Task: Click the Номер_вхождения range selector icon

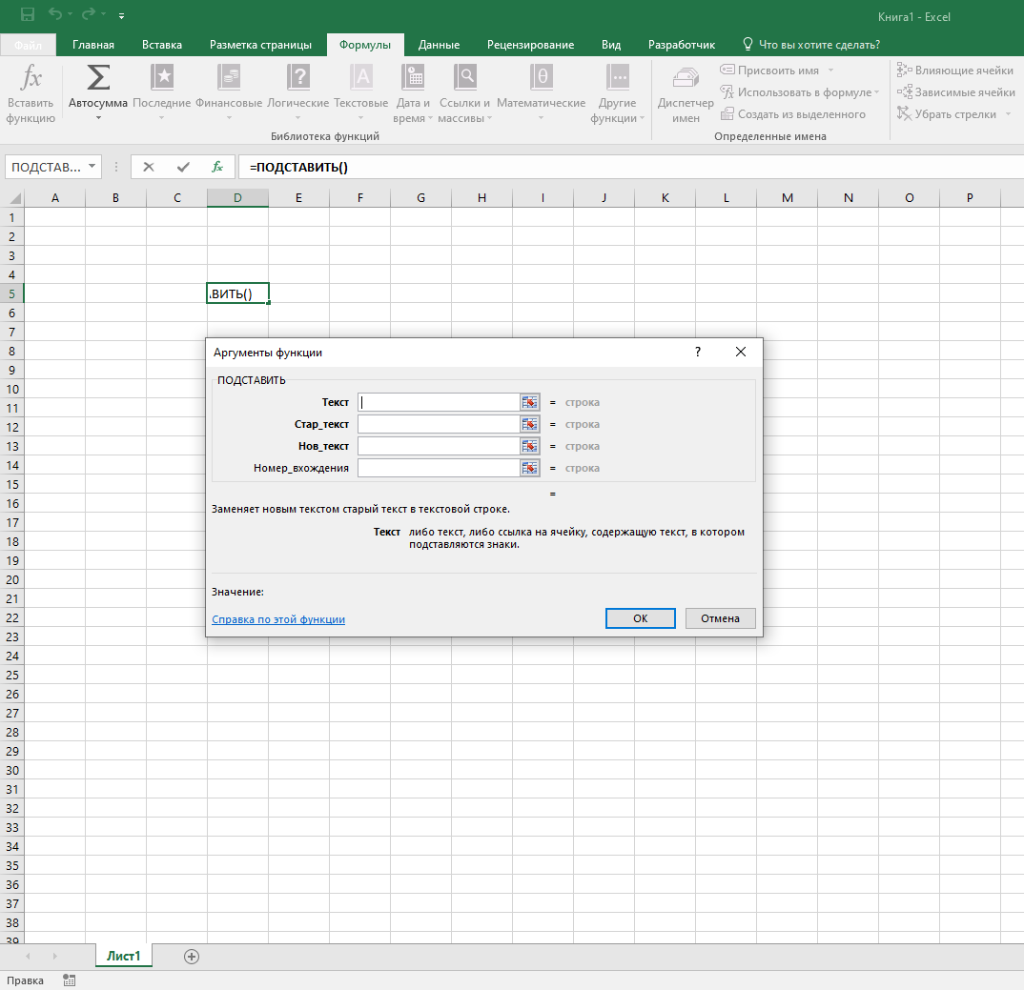Action: 529,468
